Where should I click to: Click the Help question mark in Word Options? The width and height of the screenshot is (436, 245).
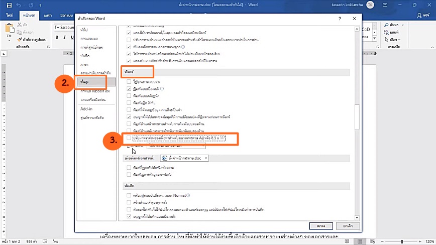(x=340, y=19)
